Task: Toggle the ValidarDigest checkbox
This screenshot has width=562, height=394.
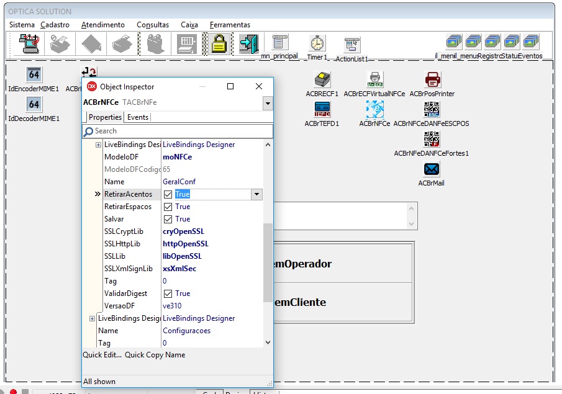Action: (x=168, y=293)
